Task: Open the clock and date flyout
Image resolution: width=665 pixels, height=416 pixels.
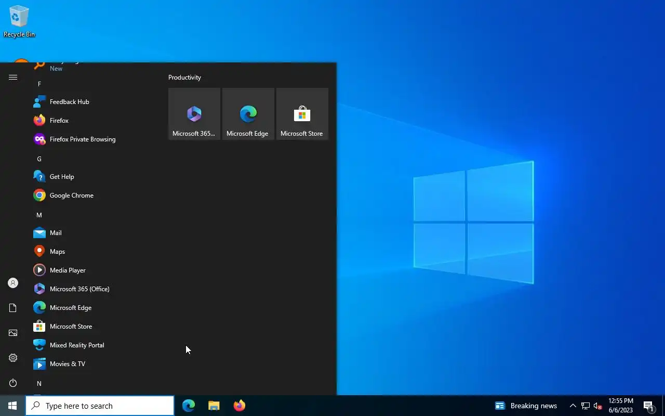Action: pyautogui.click(x=621, y=406)
